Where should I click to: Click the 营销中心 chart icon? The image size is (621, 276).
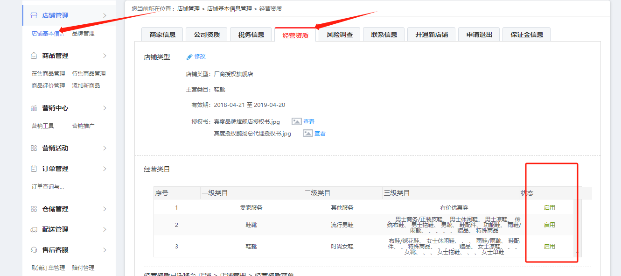[34, 108]
